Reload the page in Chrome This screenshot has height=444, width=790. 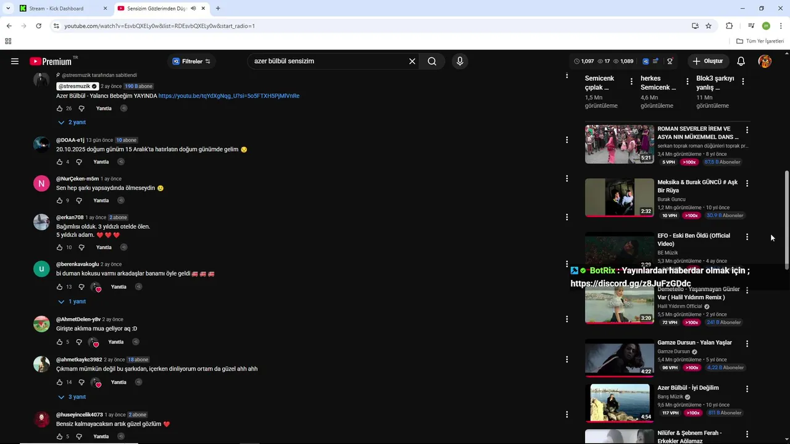point(38,26)
